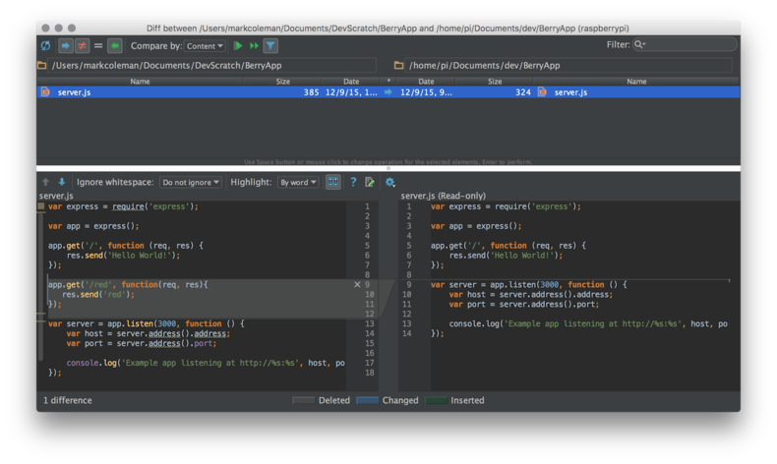This screenshot has width=777, height=464.
Task: Click the Deleted color legend swatch
Action: 303,400
